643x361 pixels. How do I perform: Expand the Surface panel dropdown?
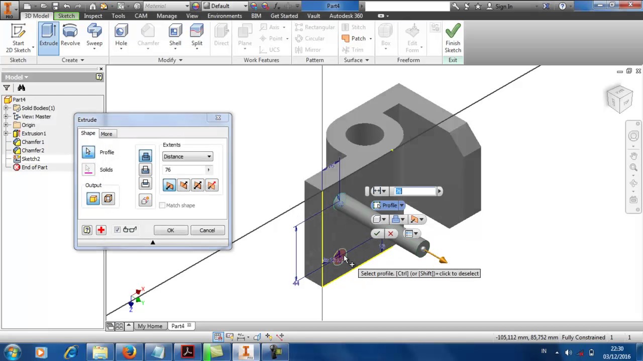point(357,60)
